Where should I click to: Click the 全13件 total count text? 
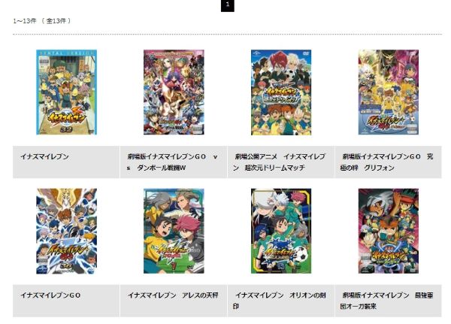coord(56,21)
